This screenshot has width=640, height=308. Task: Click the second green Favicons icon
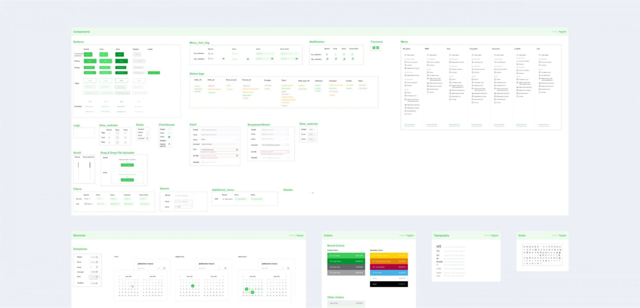(377, 48)
